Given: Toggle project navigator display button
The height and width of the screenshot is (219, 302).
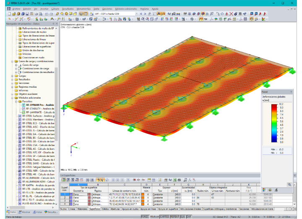Looking at the screenshot, I should (x=81, y=14).
